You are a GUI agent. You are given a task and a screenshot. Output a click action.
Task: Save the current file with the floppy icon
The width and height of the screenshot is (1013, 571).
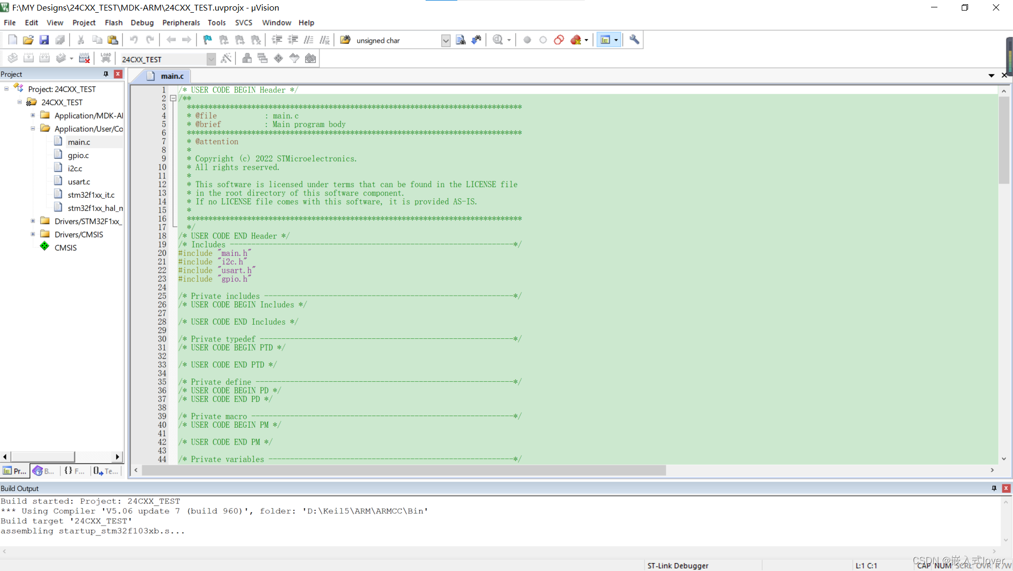(x=44, y=40)
